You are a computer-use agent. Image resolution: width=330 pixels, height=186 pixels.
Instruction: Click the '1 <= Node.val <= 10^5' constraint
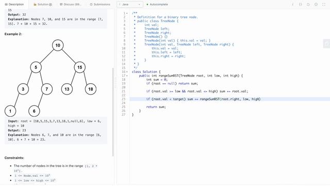coord(32,176)
